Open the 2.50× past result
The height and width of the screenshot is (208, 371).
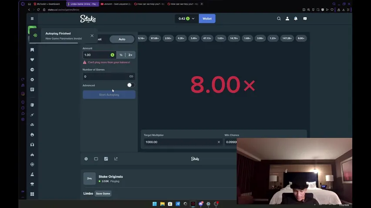(x=168, y=38)
